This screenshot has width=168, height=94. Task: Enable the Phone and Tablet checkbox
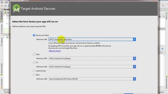pyautogui.click(x=34, y=35)
